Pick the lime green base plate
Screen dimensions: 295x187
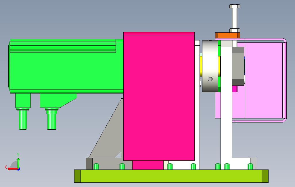click(171, 176)
